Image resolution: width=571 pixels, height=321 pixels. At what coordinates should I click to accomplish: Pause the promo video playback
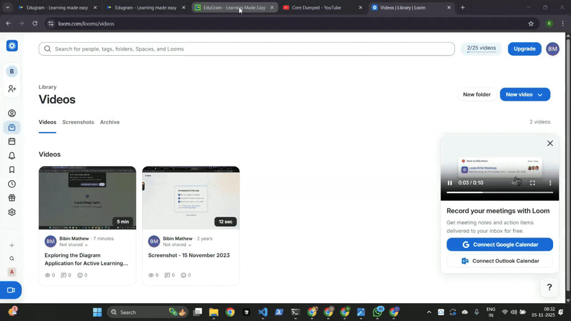click(x=450, y=183)
